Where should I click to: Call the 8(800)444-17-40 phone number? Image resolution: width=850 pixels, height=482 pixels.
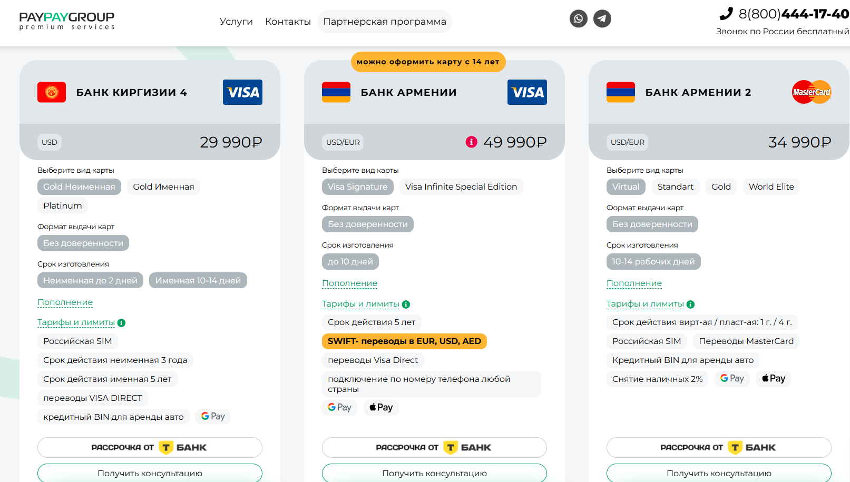[793, 14]
